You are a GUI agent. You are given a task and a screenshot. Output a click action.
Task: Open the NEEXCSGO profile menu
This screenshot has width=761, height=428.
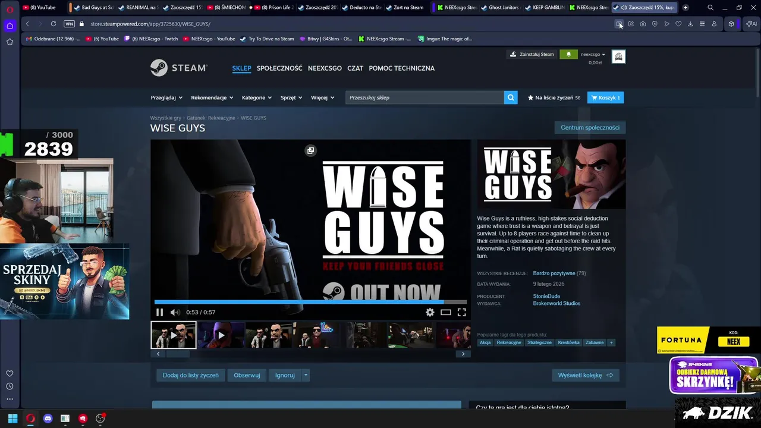coord(325,68)
